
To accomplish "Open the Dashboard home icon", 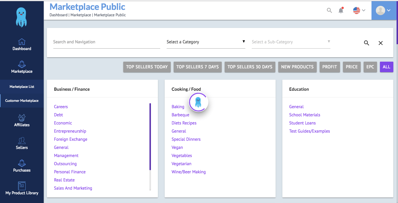I will click(22, 42).
